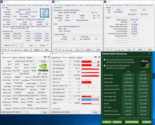Toggle the CUDA computing checkbox
The height and width of the screenshot is (125, 155).
(x=21, y=108)
